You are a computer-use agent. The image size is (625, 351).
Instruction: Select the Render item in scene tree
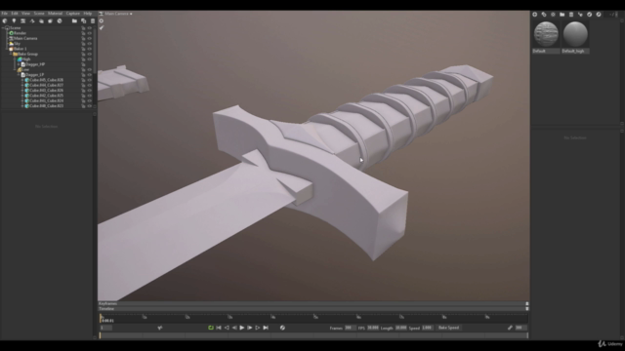20,33
